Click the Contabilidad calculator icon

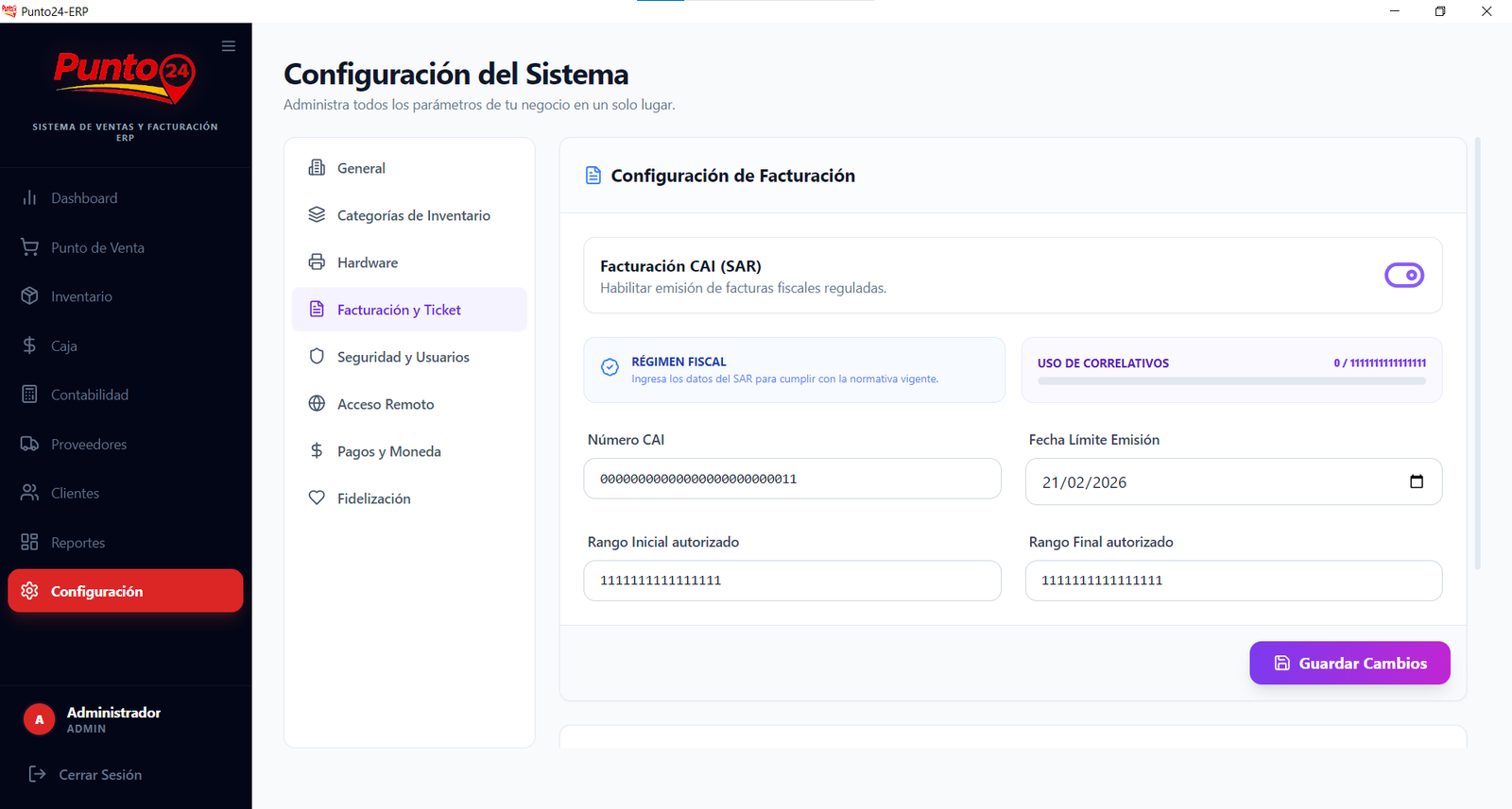30,395
